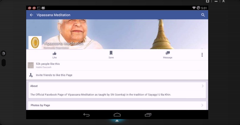This screenshot has width=240, height=125.
Task: Tap the Vipassana page profile picture
Action: [x=35, y=43]
